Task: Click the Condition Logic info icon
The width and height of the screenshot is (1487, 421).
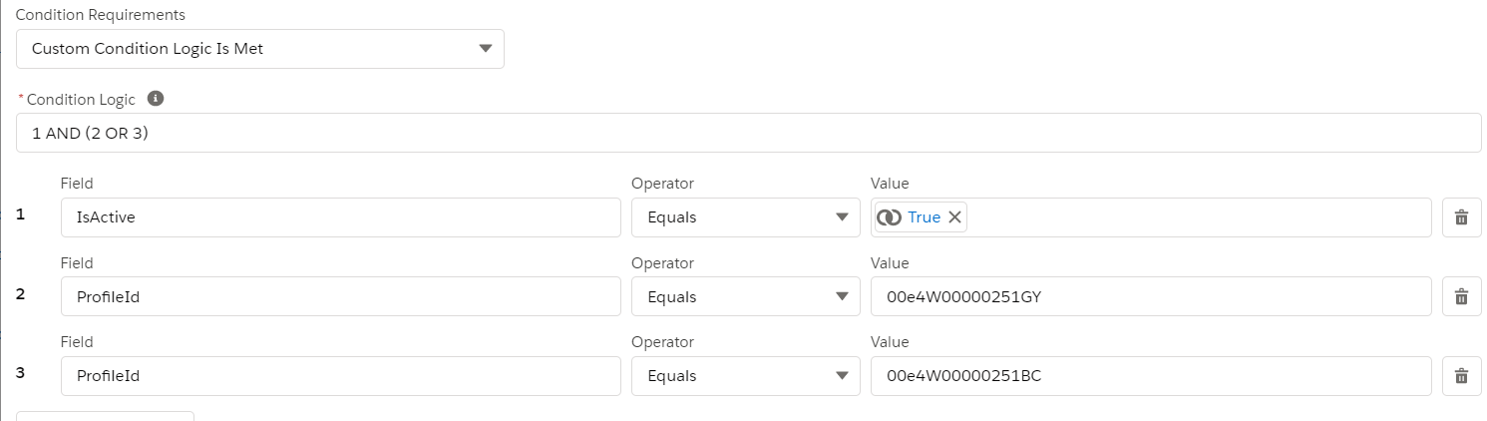Action: coord(156,99)
